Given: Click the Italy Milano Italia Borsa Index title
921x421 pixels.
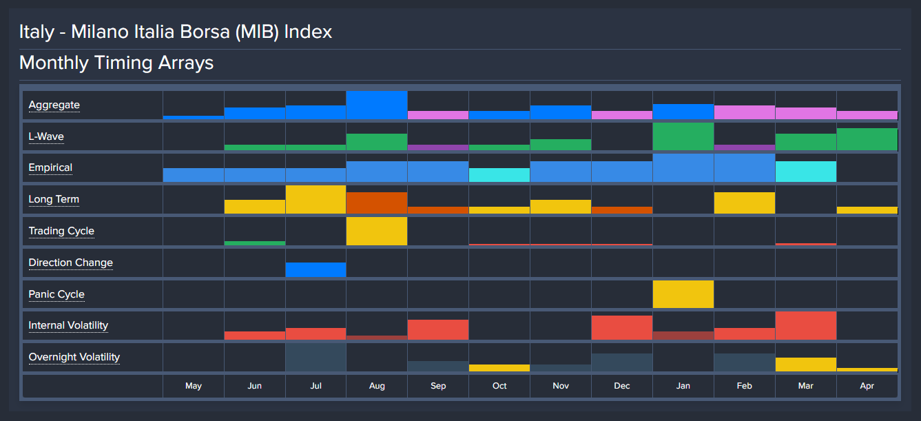Looking at the screenshot, I should pos(176,32).
